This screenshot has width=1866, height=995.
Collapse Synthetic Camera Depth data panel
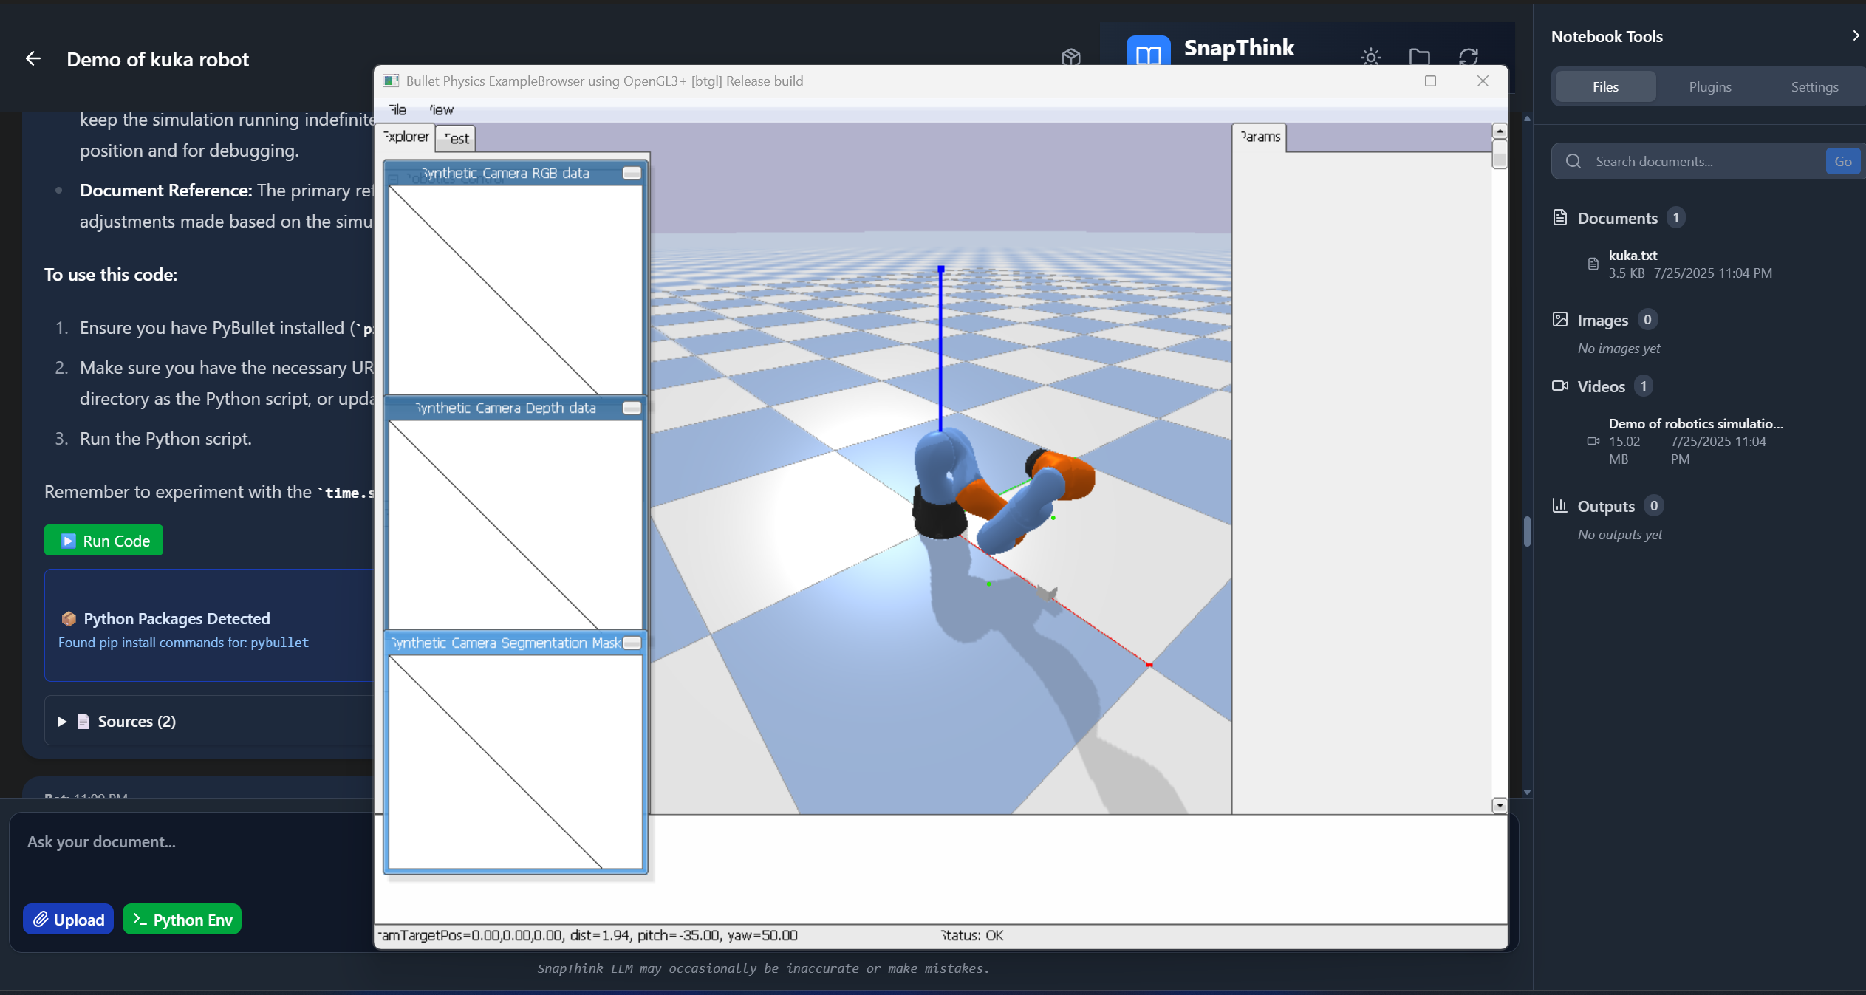[632, 408]
